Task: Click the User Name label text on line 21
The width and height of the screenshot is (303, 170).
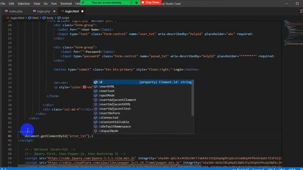Action: point(90,29)
